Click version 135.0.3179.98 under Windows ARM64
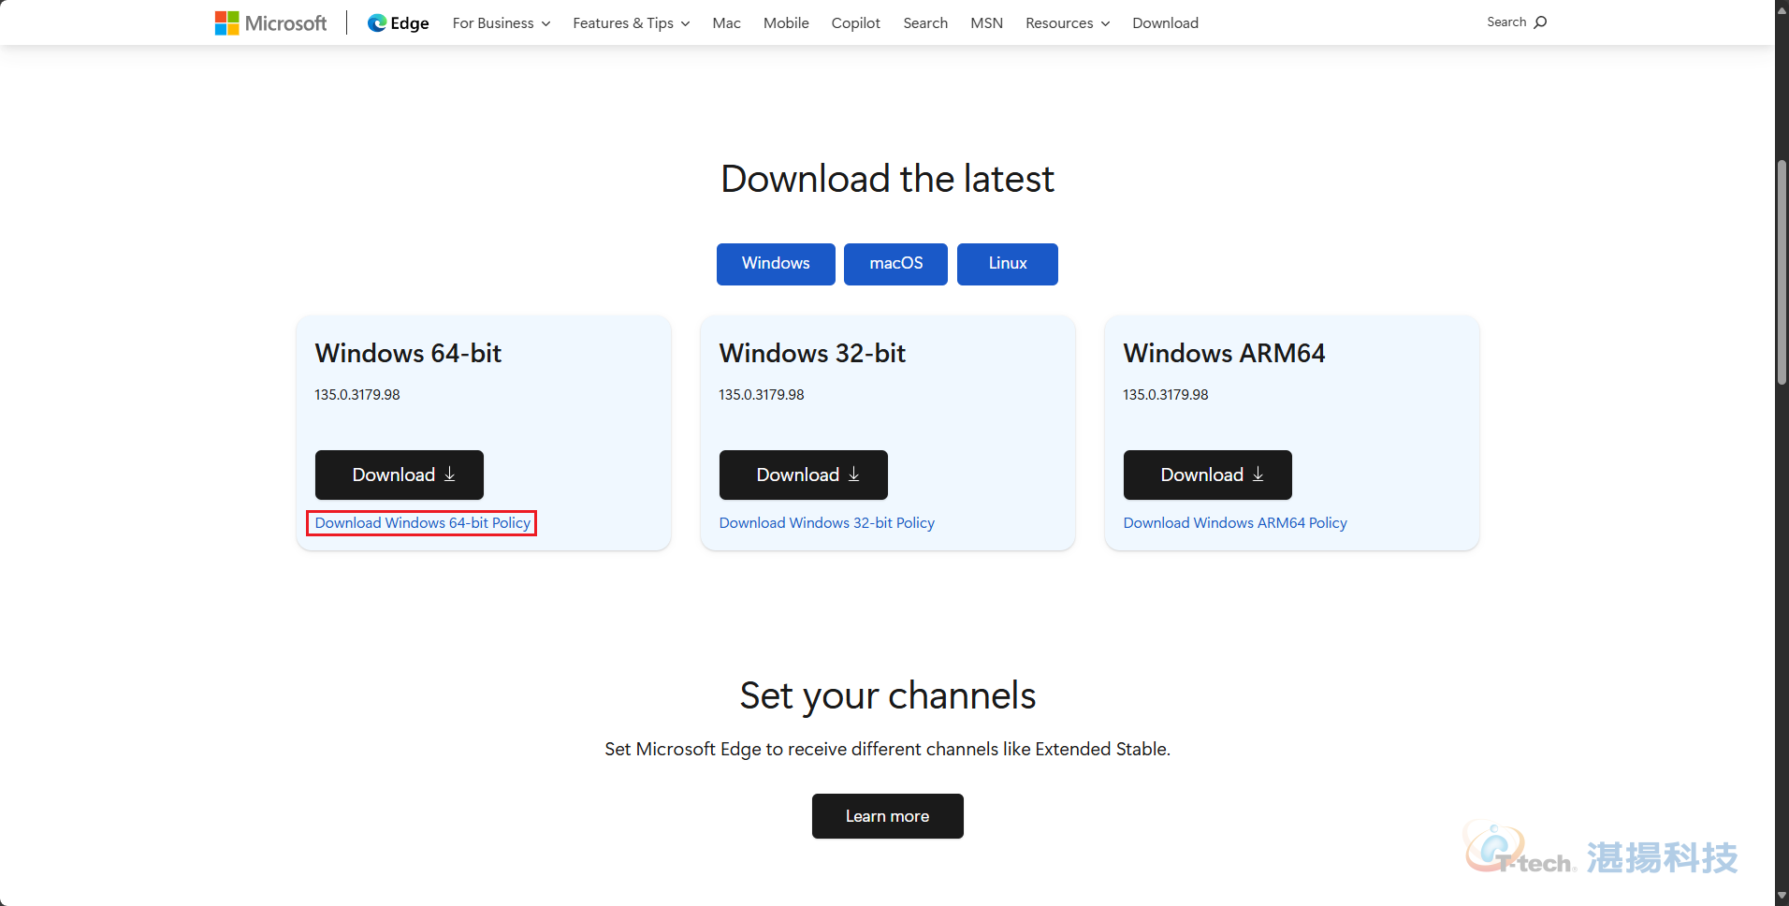The width and height of the screenshot is (1789, 906). 1166,395
